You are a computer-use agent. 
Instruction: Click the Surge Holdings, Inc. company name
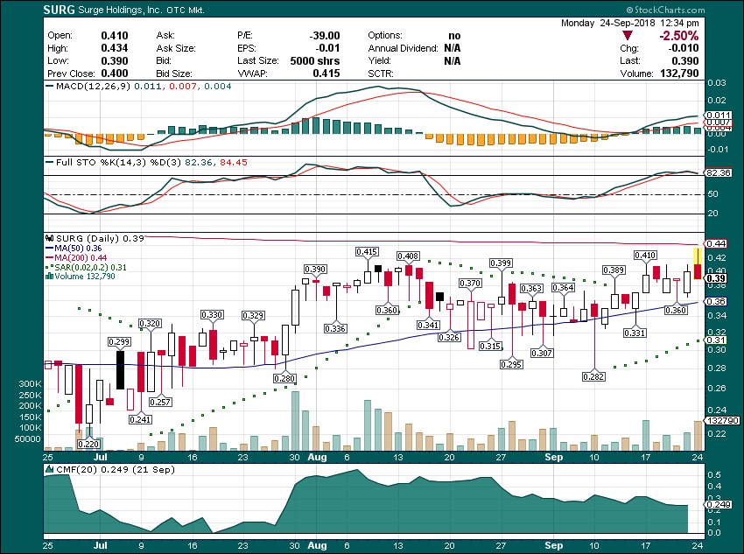click(120, 10)
